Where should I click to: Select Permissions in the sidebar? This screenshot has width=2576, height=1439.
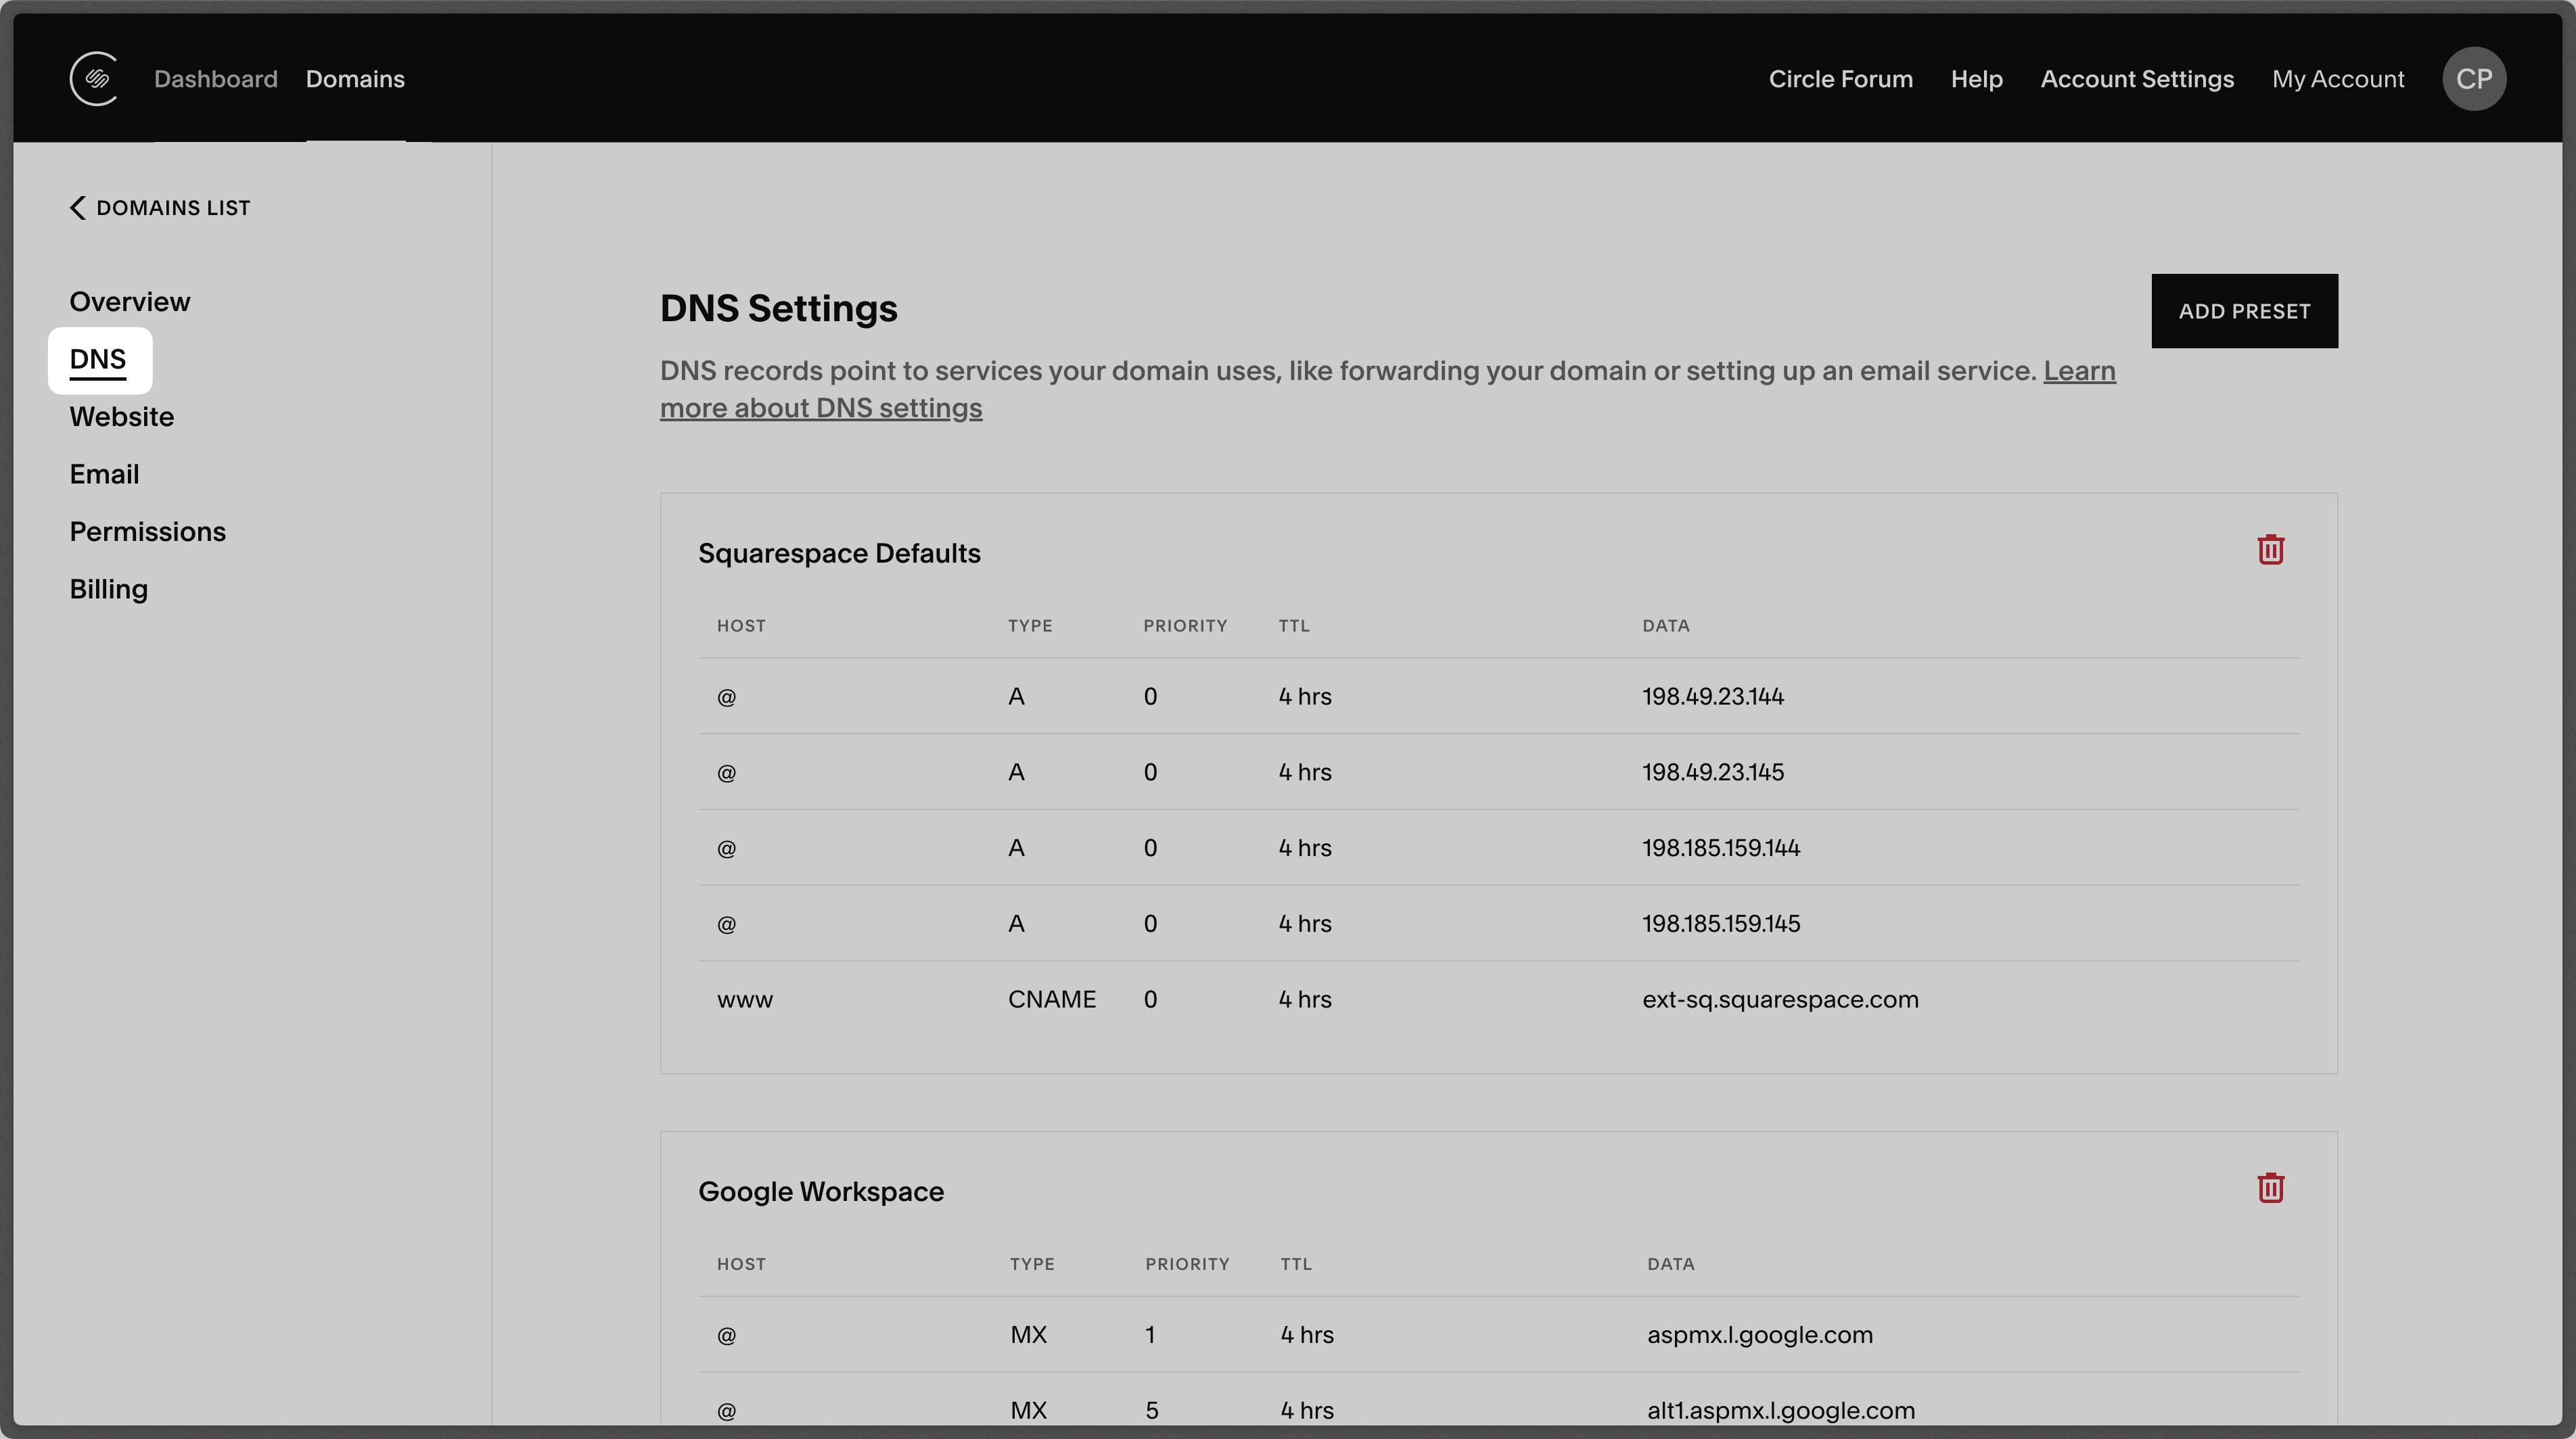[x=148, y=532]
